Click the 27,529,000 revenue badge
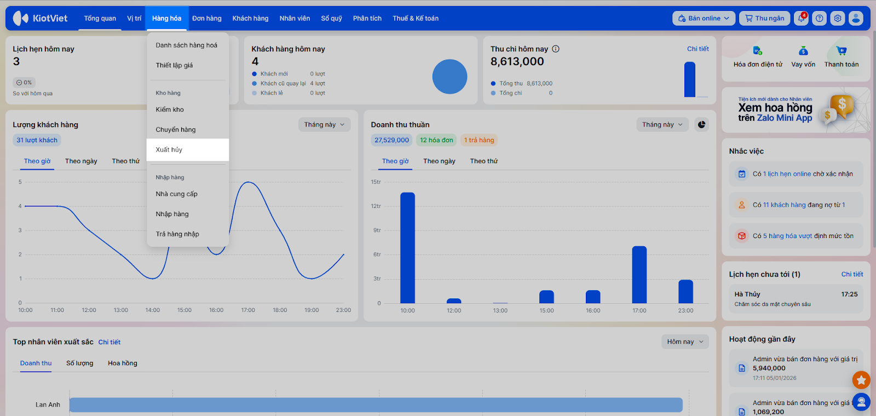The height and width of the screenshot is (416, 876). coord(391,140)
